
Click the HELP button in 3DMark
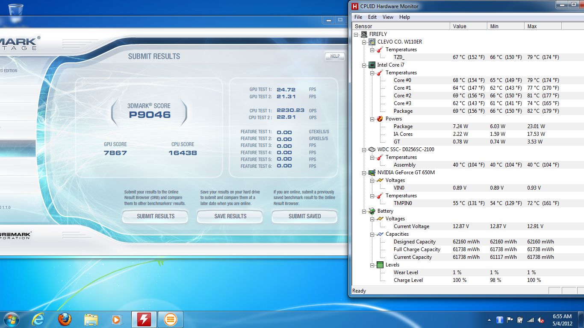click(x=335, y=56)
